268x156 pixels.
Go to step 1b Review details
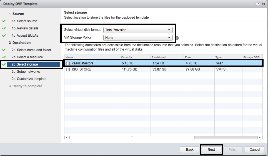pyautogui.click(x=27, y=28)
